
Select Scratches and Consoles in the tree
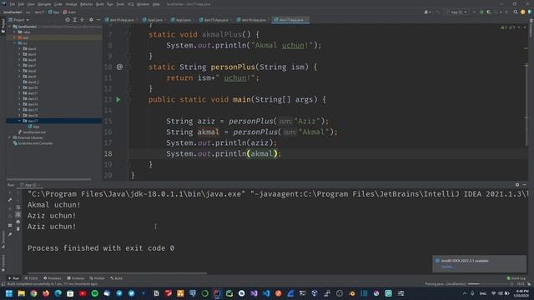point(33,143)
